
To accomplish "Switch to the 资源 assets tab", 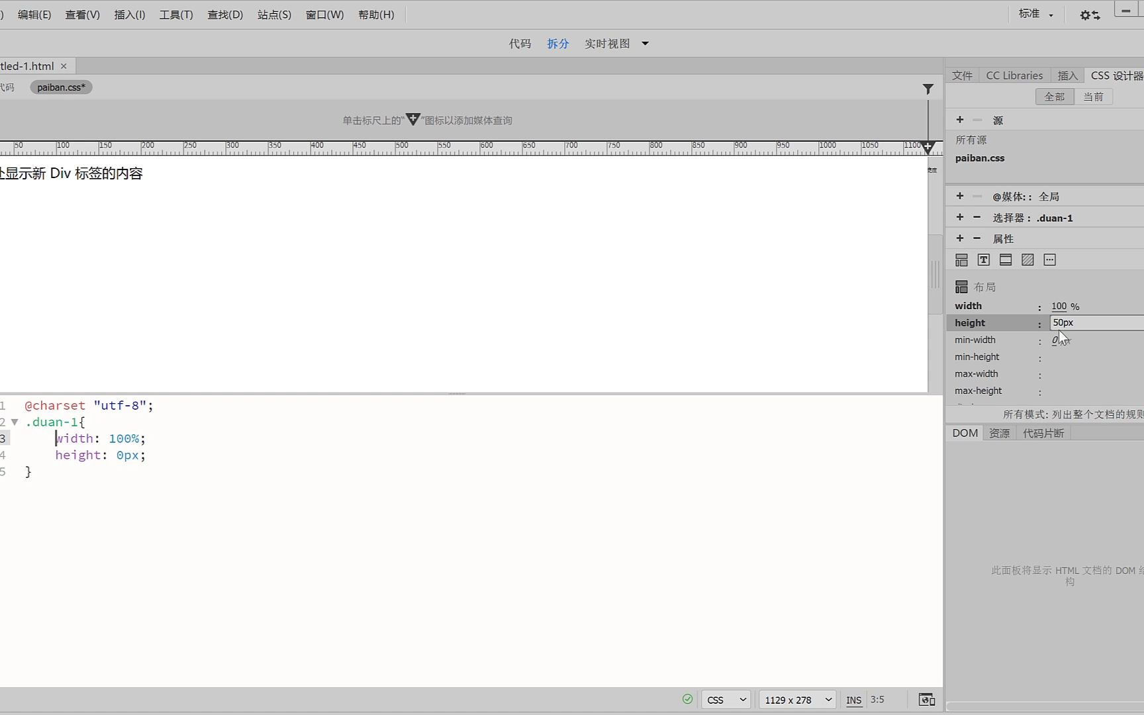I will pos(999,433).
